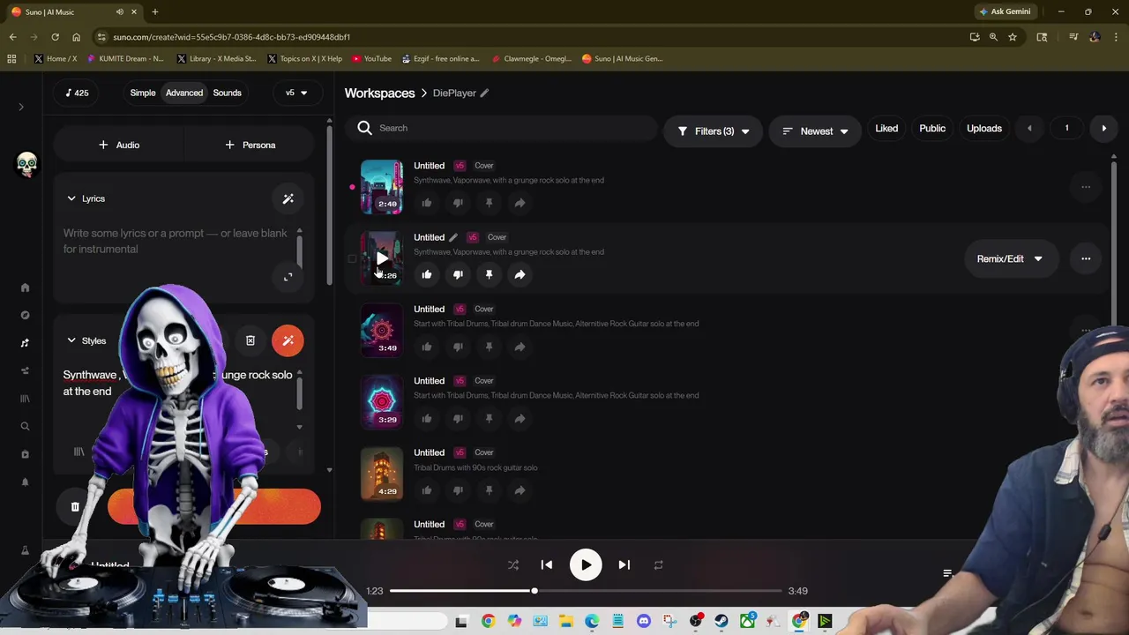Go to the next page arrow
This screenshot has width=1129, height=635.
1103,129
